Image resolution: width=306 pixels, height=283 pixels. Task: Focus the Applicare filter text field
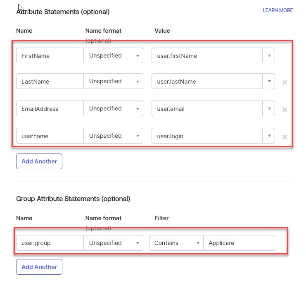click(240, 243)
